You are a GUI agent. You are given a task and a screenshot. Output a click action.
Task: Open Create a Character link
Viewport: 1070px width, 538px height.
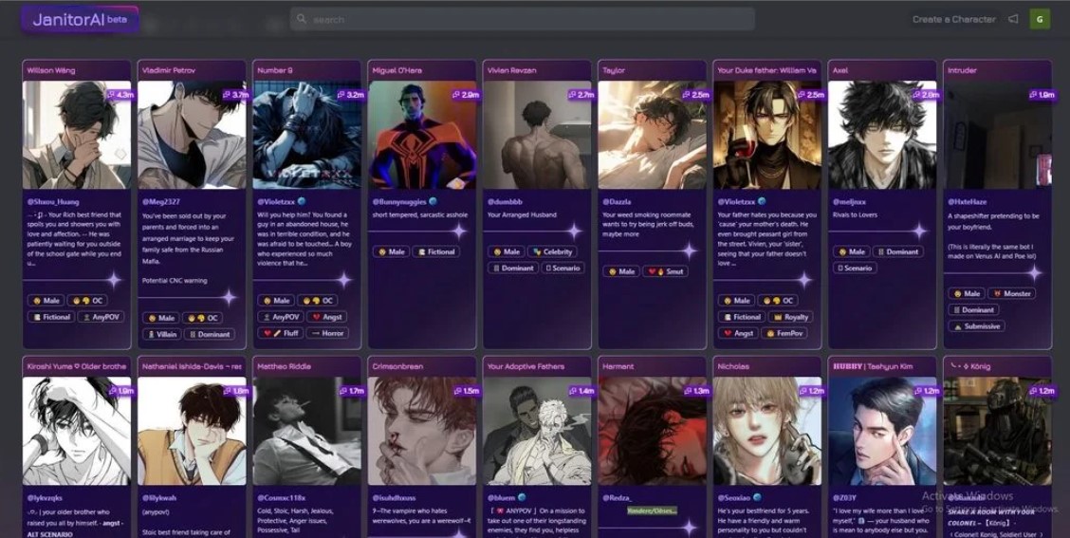coord(954,19)
